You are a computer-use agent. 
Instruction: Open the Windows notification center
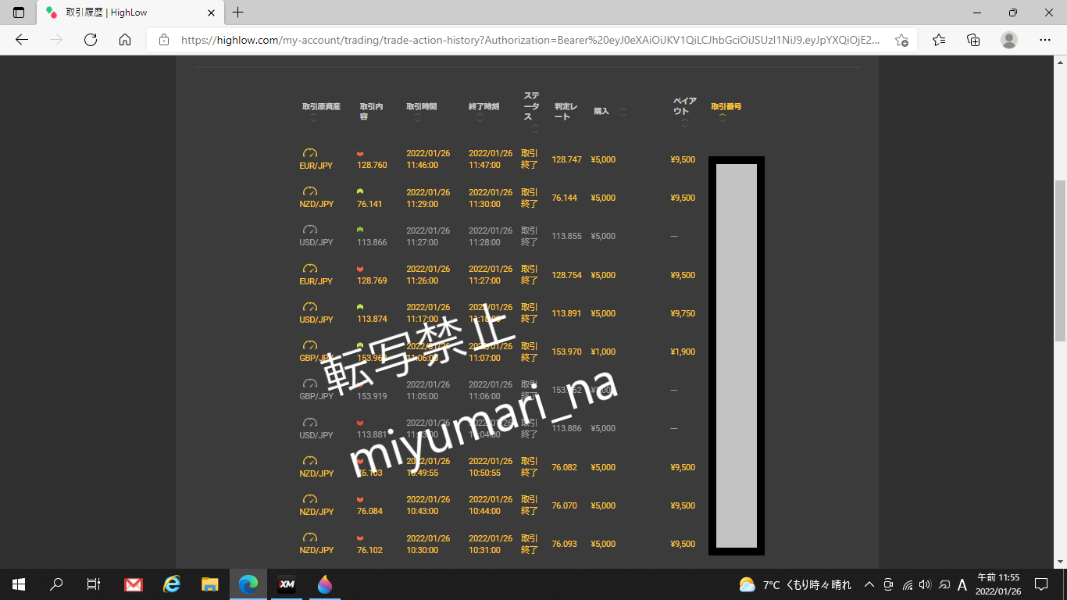tap(1041, 584)
